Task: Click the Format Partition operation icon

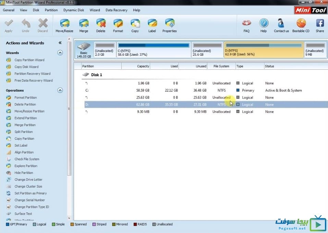Action: (x=9, y=98)
